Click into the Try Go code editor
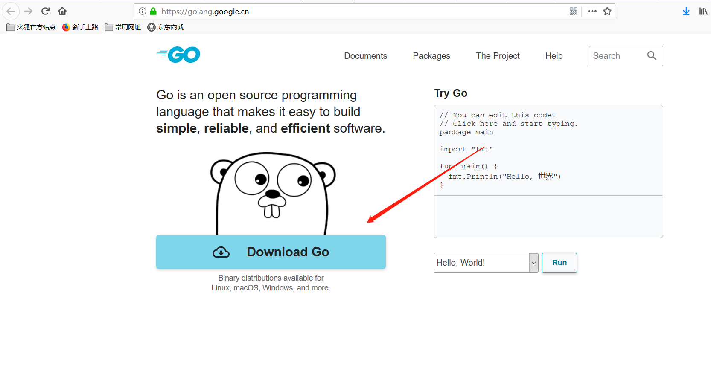This screenshot has width=711, height=388. pyautogui.click(x=548, y=150)
